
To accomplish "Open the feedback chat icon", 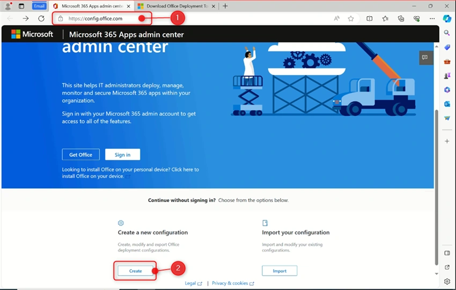I will click(425, 57).
